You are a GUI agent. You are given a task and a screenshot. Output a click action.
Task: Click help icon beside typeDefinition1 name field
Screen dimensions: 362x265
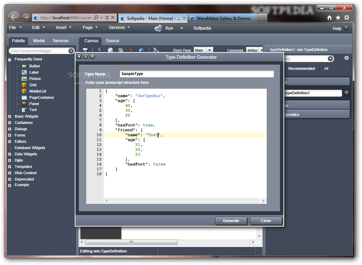(346, 93)
